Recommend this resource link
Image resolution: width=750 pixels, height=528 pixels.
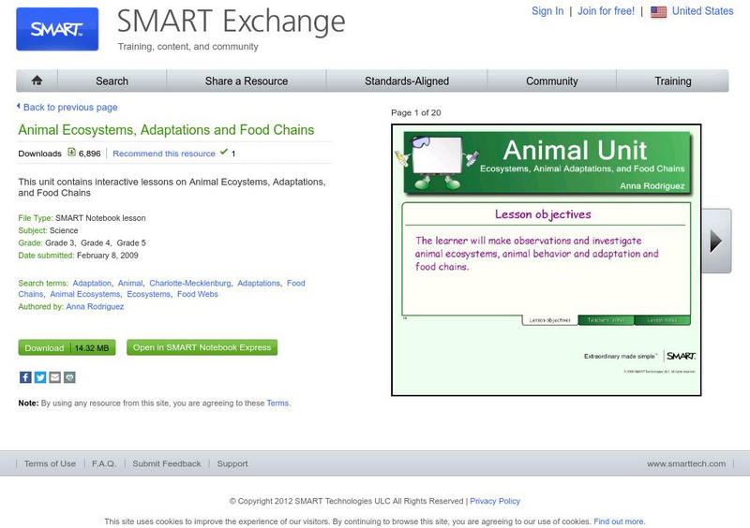164,154
